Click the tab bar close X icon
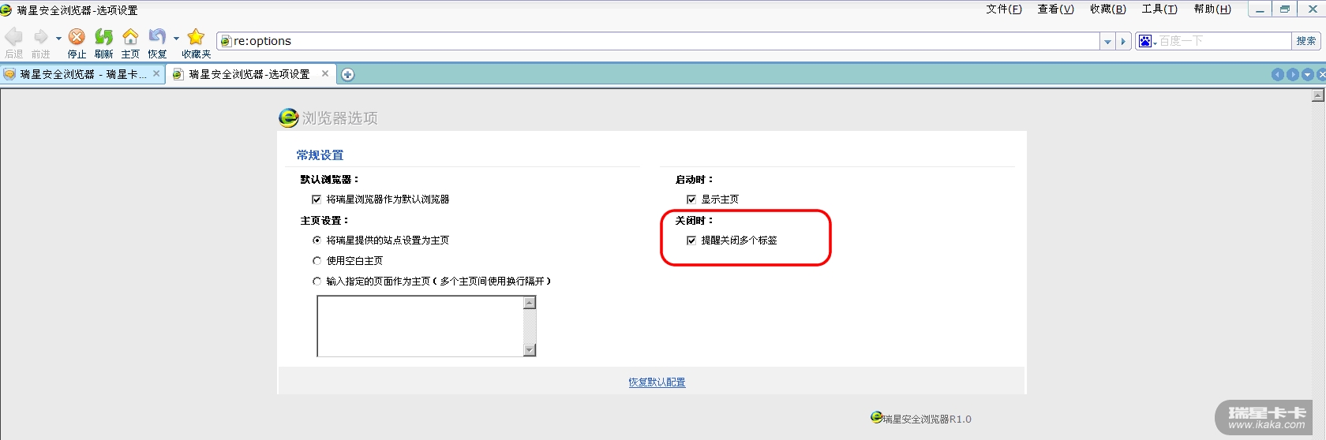Screen dimensions: 1326x440 point(1322,74)
